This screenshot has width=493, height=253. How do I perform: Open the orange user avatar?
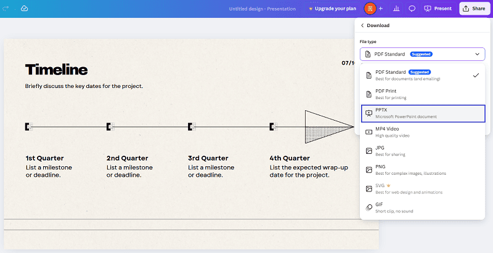coord(370,9)
